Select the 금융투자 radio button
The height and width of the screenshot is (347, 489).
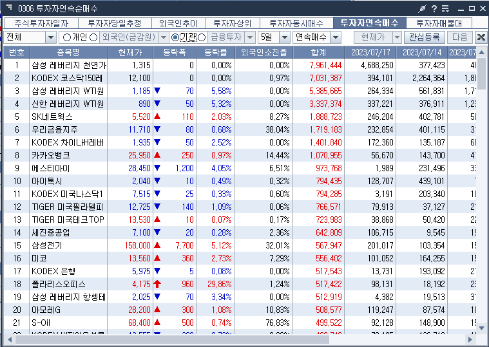click(x=202, y=37)
